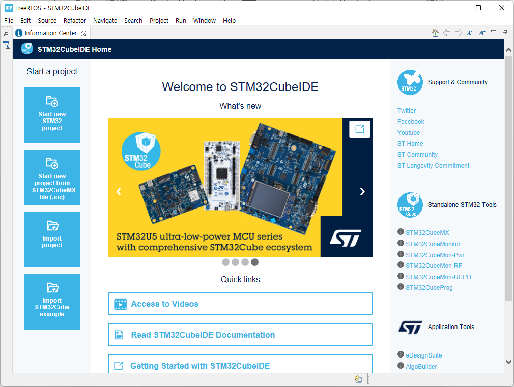
Task: Open the File menu
Action: point(9,21)
